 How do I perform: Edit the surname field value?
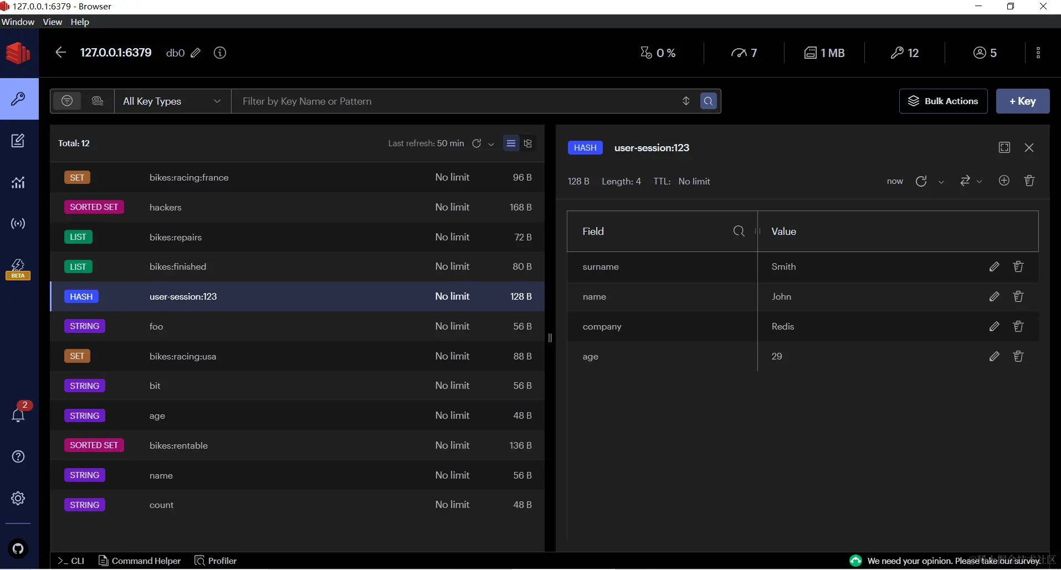[995, 266]
